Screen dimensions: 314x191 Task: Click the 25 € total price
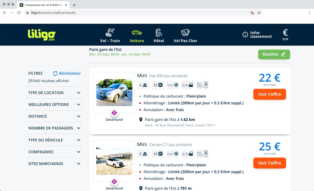[x=270, y=147]
